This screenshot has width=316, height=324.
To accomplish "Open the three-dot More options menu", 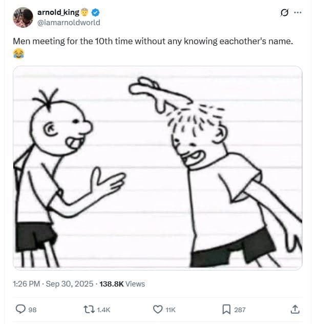I will tap(298, 12).
